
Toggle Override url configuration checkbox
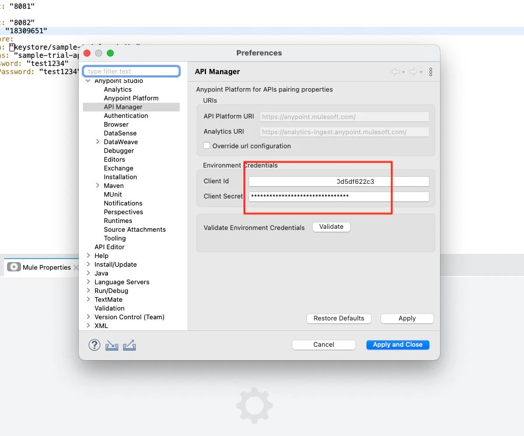coord(207,145)
